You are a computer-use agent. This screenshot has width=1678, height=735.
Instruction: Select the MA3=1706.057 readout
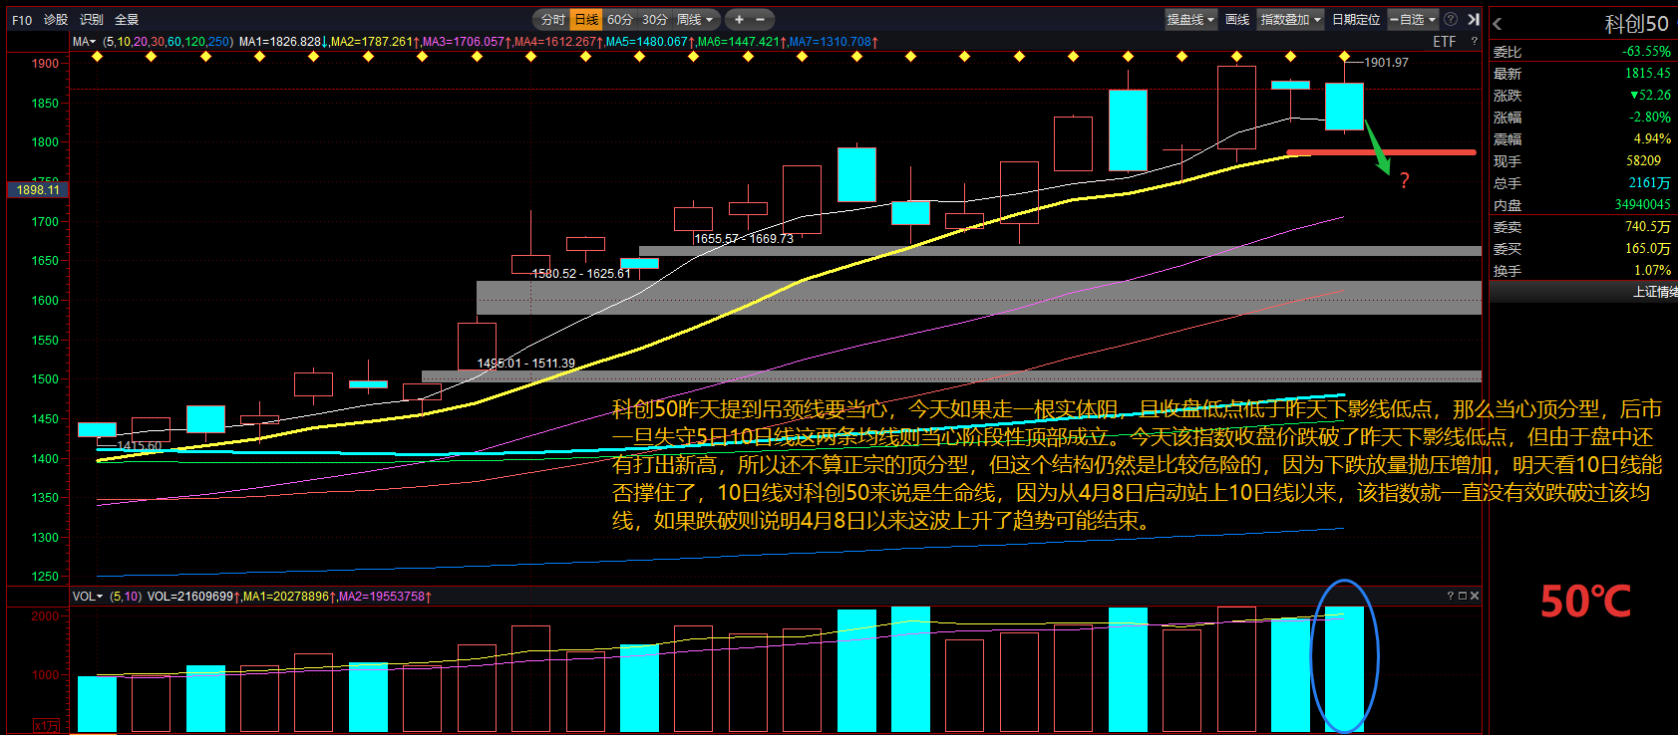pyautogui.click(x=468, y=42)
